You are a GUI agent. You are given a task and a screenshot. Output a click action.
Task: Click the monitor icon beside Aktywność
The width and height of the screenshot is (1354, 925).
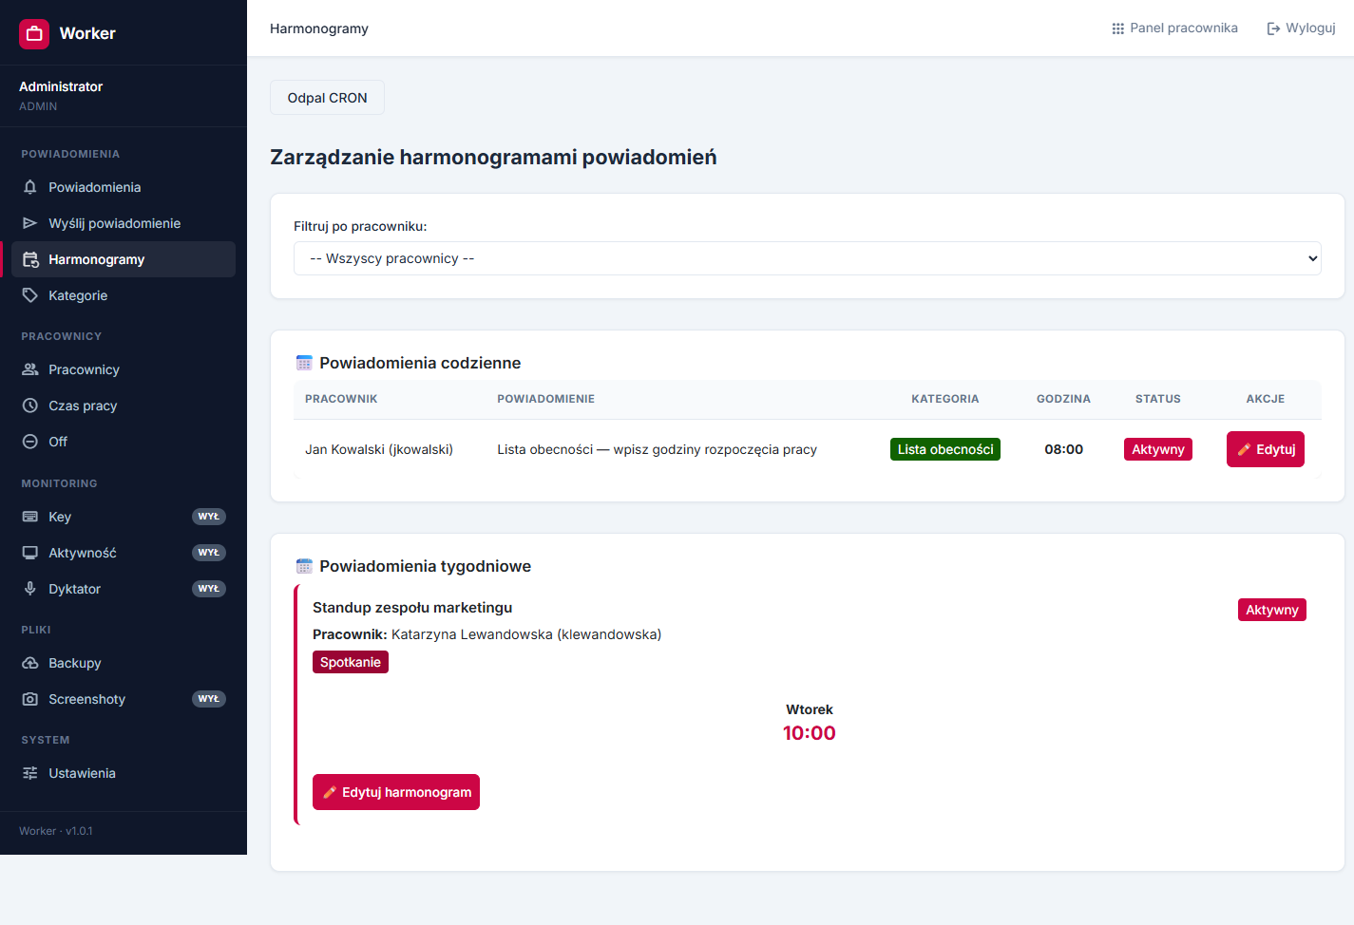click(x=30, y=553)
